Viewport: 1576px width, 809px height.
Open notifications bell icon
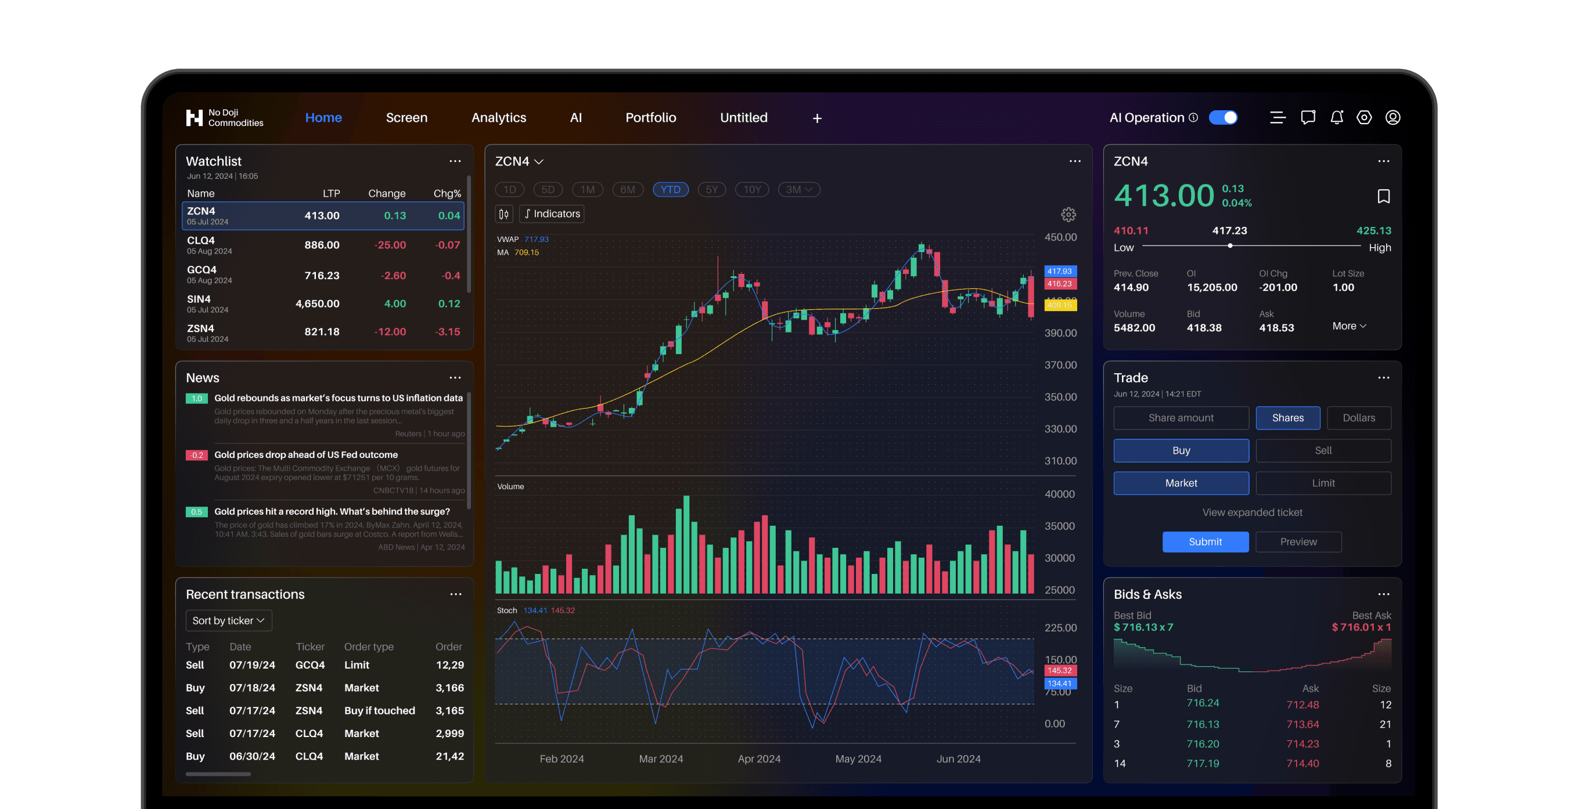pos(1337,117)
